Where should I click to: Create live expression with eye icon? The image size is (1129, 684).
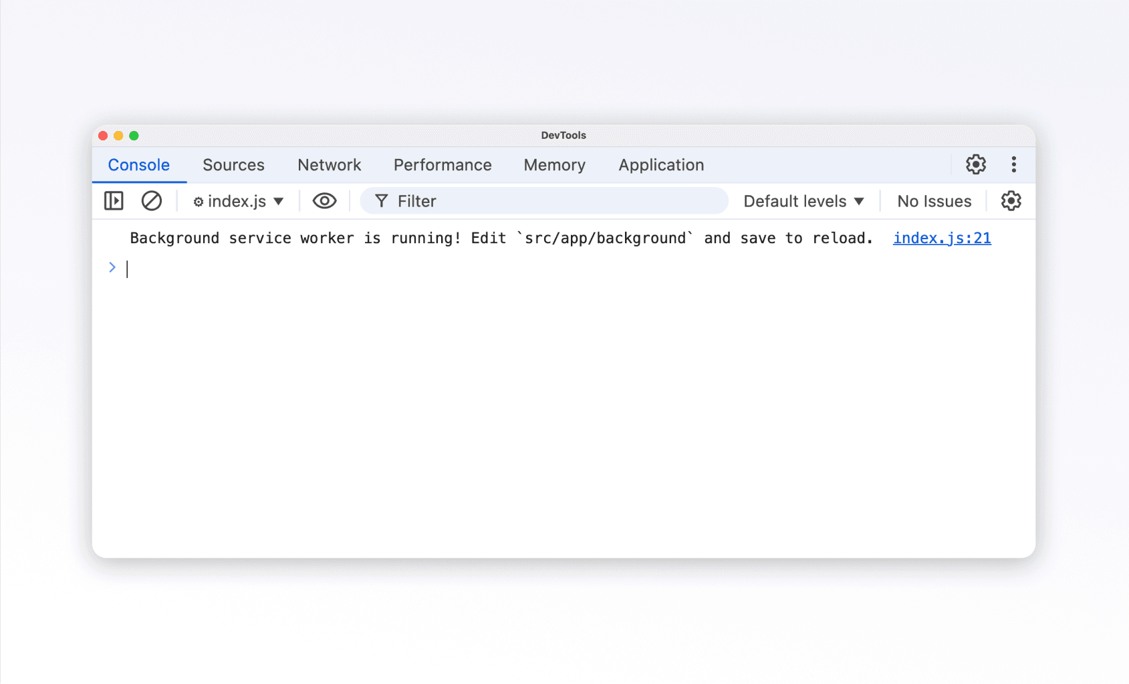[324, 201]
